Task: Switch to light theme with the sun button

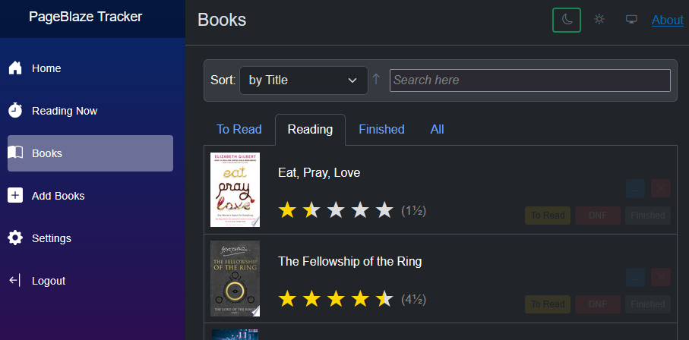Action: pos(599,20)
